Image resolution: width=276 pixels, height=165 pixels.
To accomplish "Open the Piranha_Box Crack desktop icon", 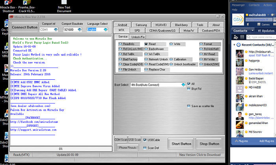I will point(27,7).
